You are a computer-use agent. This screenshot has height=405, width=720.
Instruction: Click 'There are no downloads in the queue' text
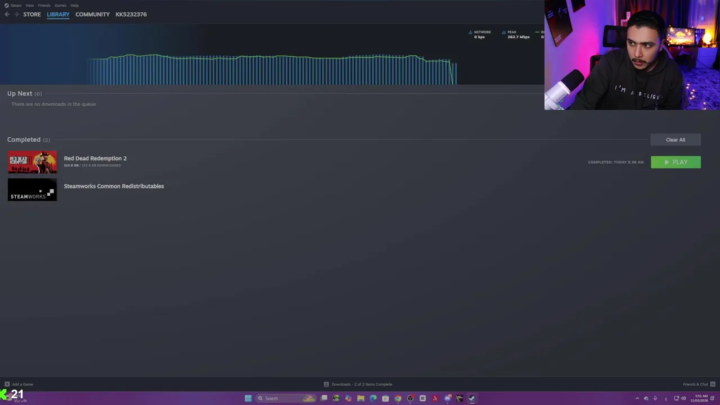(x=53, y=104)
